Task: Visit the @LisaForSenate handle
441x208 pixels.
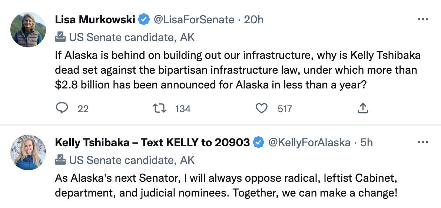Action: (x=194, y=20)
